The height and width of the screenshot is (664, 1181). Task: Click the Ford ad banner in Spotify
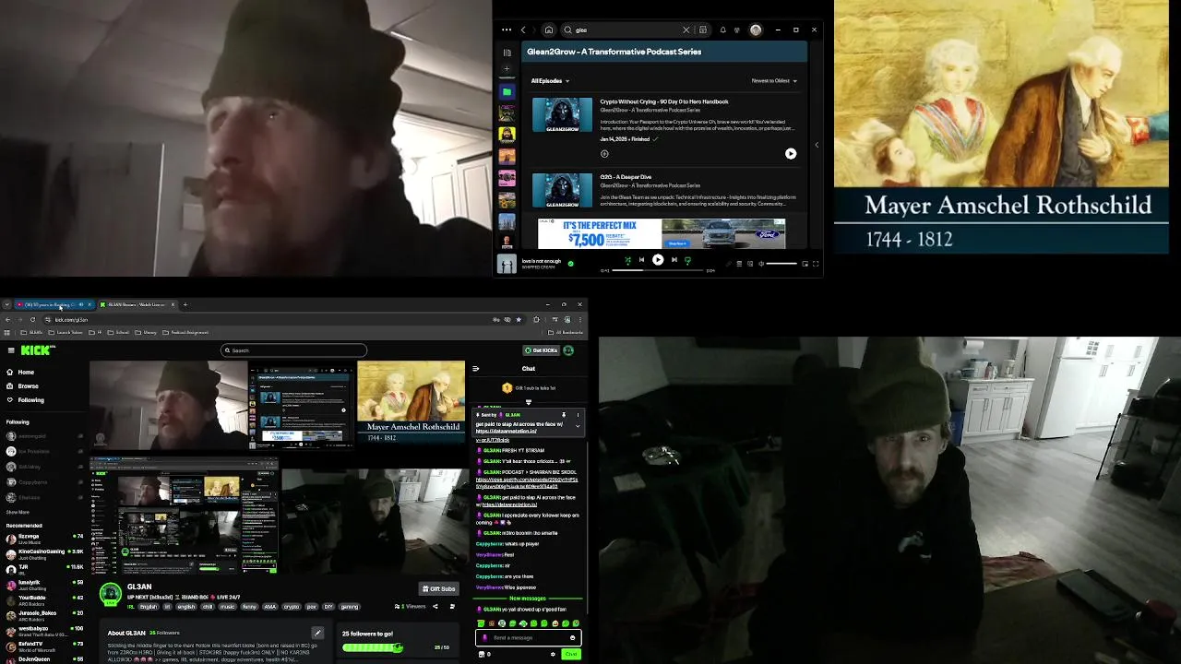[x=662, y=233]
